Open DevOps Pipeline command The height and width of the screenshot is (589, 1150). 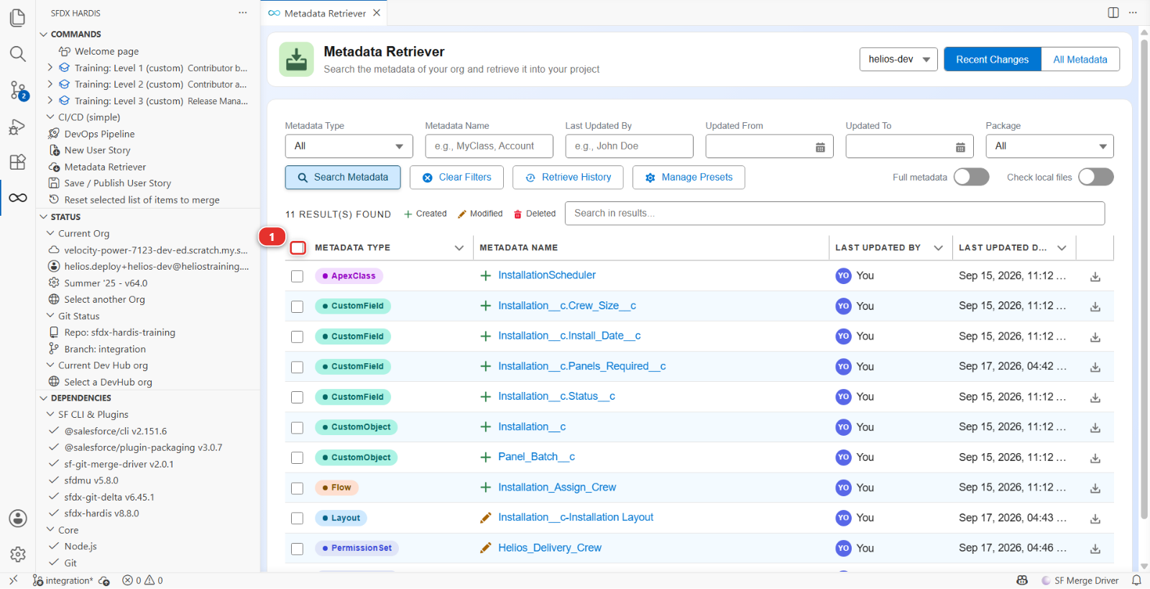point(99,134)
